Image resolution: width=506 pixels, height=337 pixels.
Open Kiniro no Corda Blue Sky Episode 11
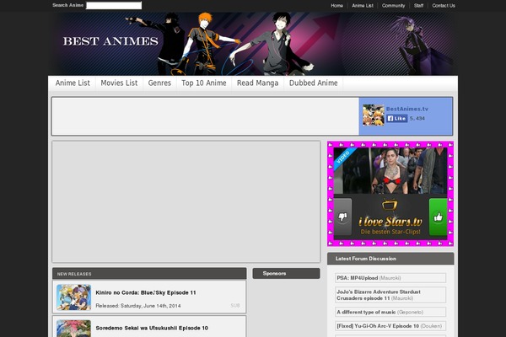146,292
